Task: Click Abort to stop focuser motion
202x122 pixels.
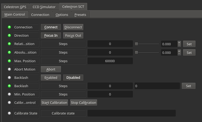Action: (x=51, y=69)
